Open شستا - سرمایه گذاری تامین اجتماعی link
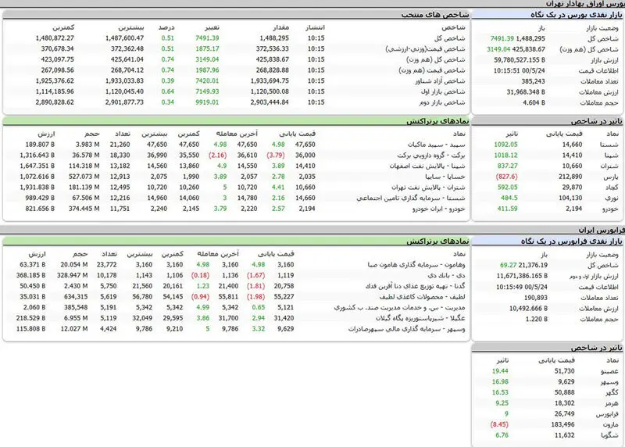 [411, 198]
